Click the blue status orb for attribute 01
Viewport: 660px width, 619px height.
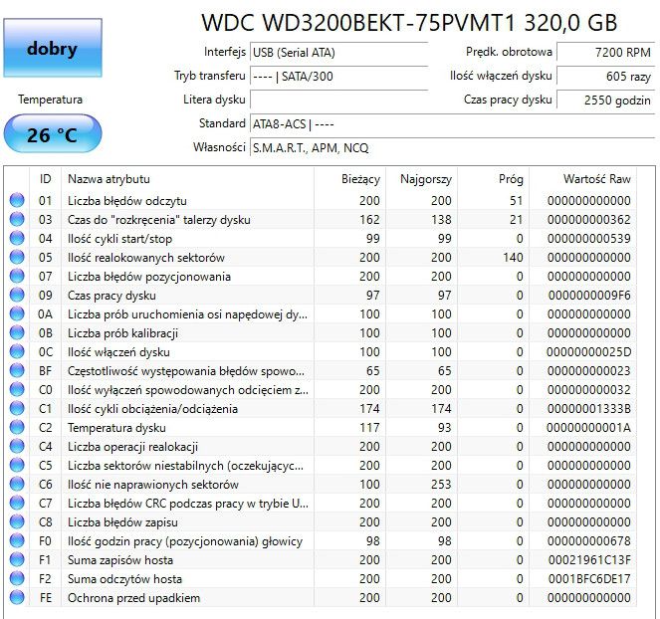click(x=17, y=200)
